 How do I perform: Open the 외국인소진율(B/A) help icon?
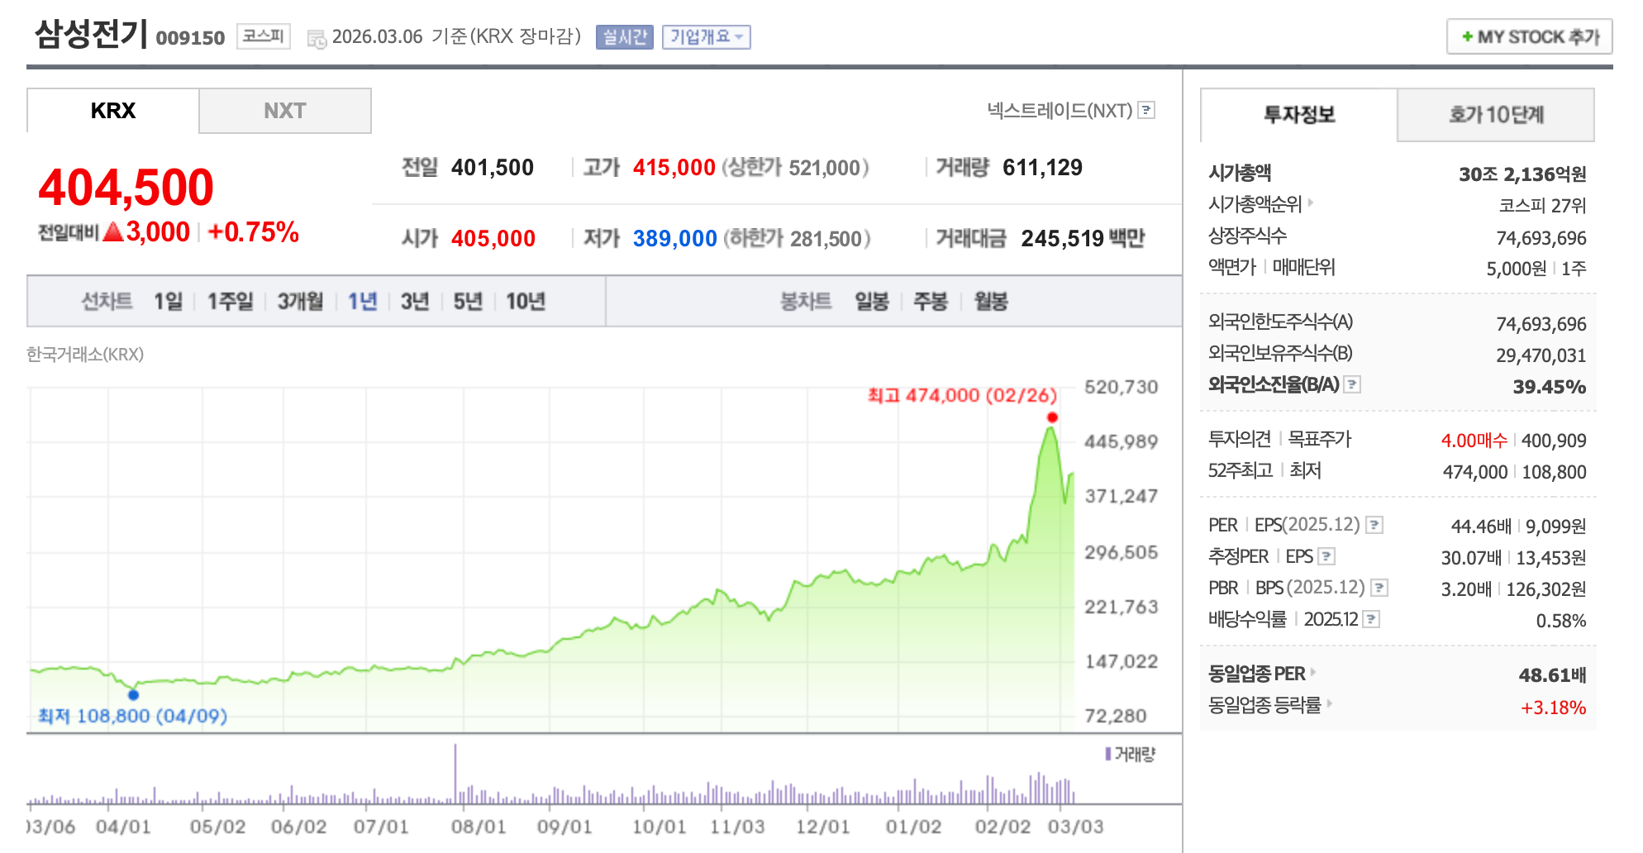click(x=1352, y=384)
